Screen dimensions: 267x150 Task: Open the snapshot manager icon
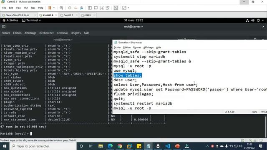point(82,8)
